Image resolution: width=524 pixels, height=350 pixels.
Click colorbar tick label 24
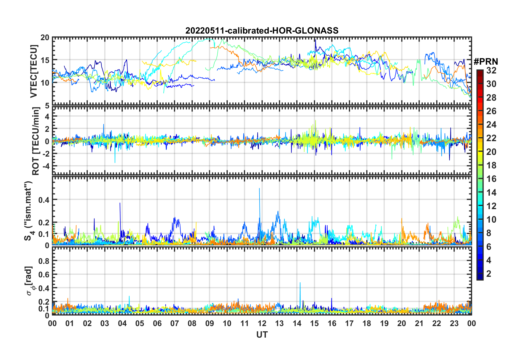click(491, 125)
